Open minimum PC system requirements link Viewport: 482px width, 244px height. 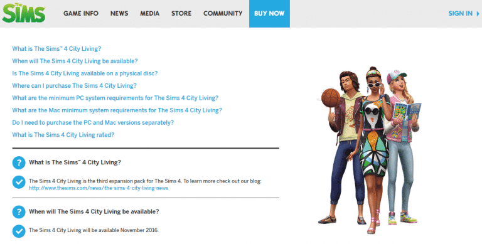coord(115,98)
